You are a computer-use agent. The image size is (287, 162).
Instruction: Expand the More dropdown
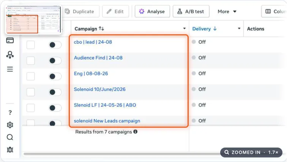(227, 11)
